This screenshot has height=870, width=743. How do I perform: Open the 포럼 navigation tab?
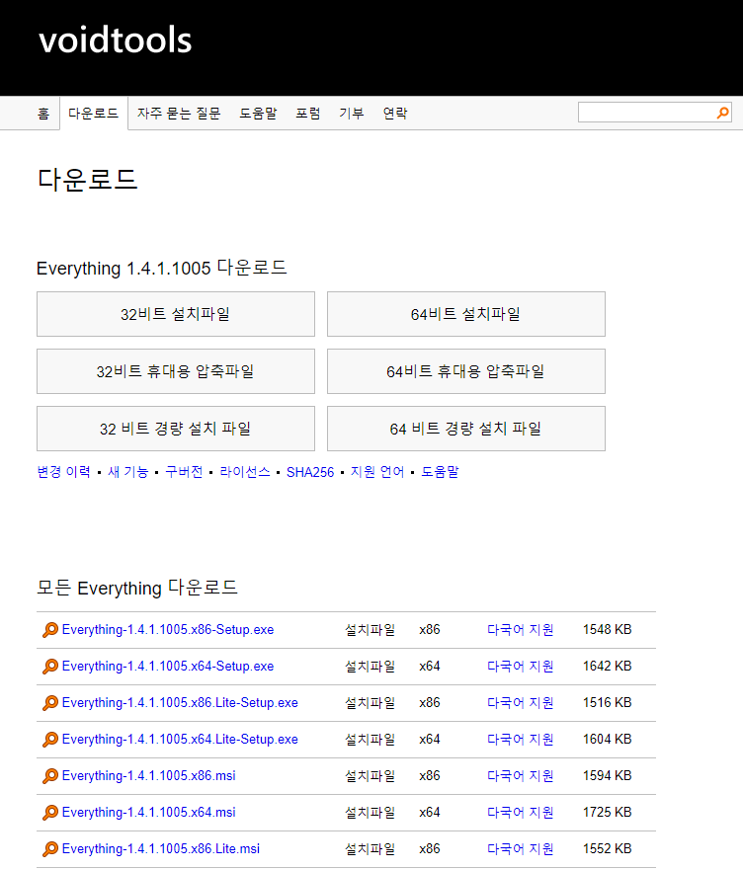pos(307,114)
